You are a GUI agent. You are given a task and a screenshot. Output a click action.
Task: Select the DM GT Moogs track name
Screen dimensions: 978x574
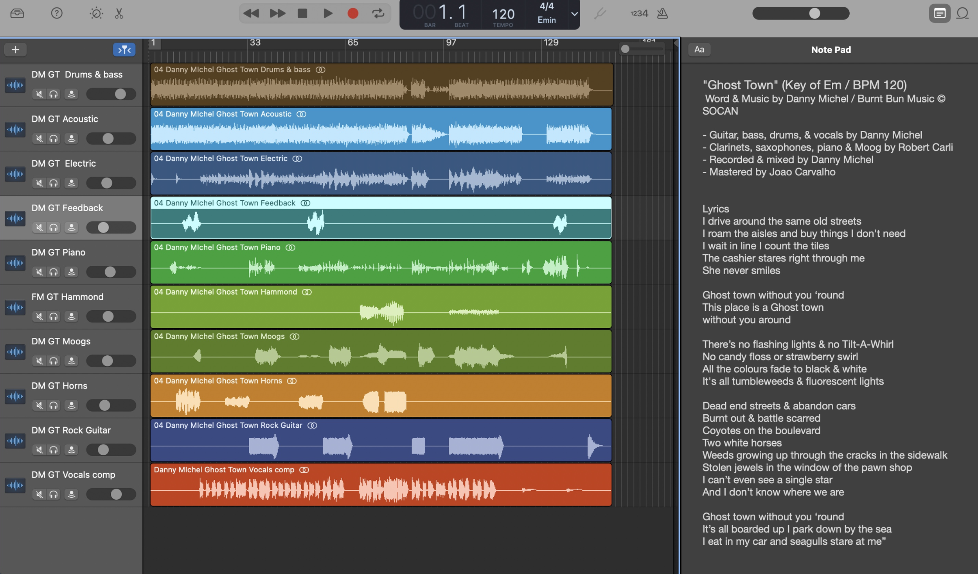click(x=61, y=341)
